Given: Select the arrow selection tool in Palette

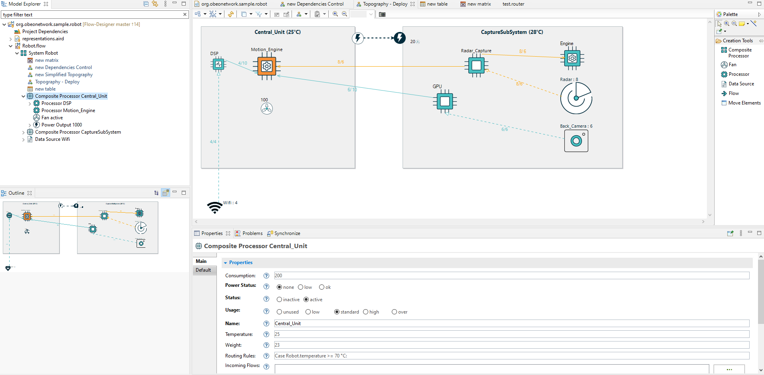Looking at the screenshot, I should [719, 24].
